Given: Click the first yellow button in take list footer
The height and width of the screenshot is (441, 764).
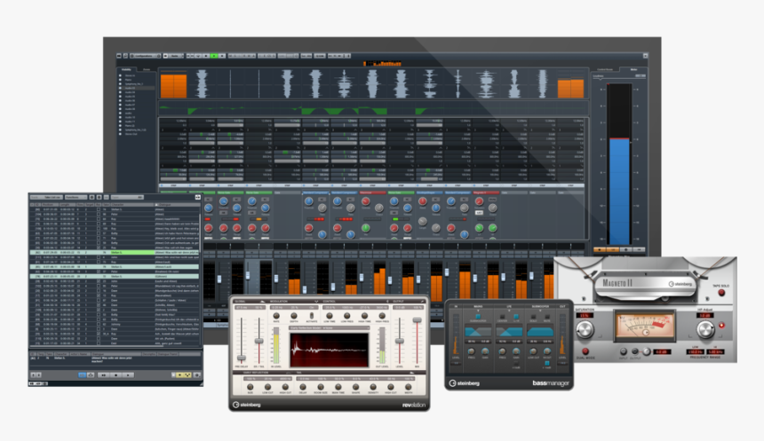Looking at the screenshot, I should click(179, 374).
